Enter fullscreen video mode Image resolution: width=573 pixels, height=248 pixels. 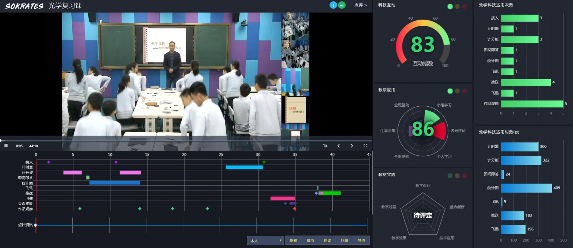(365, 146)
